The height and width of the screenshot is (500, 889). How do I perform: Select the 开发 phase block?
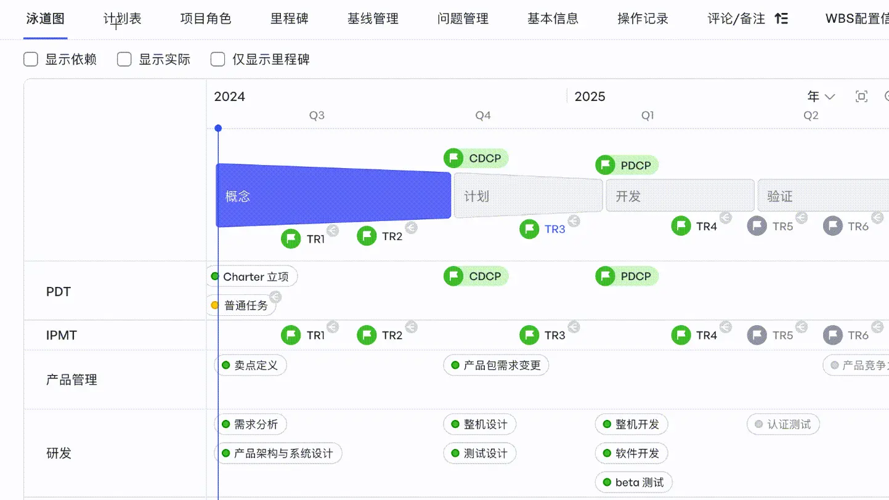click(x=680, y=196)
